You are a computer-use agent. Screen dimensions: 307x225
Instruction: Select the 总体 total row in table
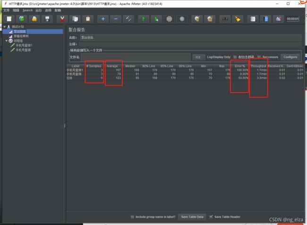tap(185, 78)
